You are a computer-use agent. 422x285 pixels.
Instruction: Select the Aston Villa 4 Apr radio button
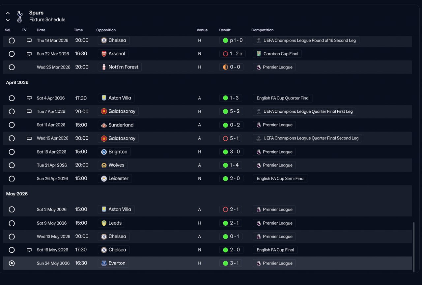coord(12,98)
